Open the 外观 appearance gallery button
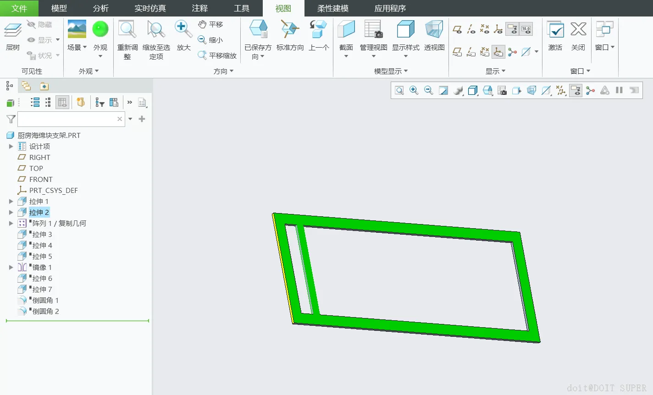This screenshot has height=395, width=653. 100,39
